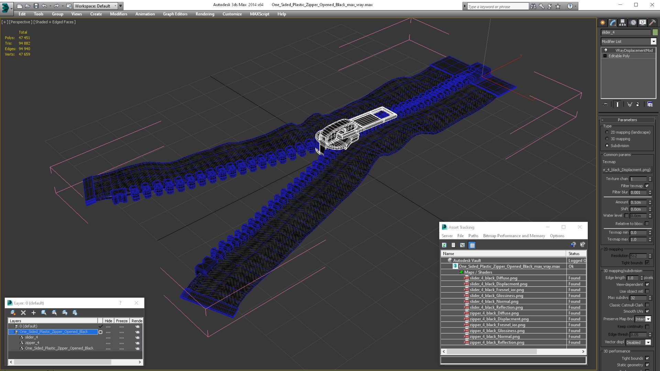Toggle VRayDisplacementMod lightbulb icon
660x371 pixels.
[606, 50]
